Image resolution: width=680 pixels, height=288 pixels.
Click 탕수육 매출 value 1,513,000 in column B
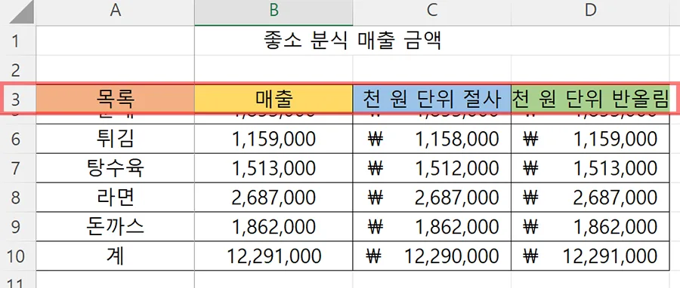coord(274,168)
